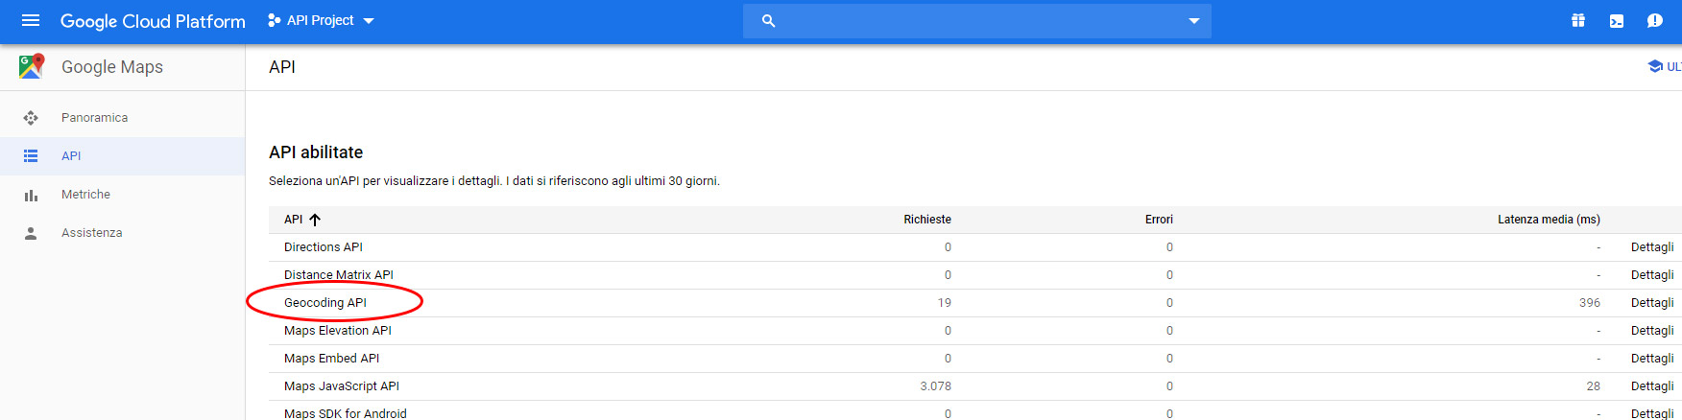Open the API Project selector dropdown
The image size is (1682, 420).
point(321,20)
